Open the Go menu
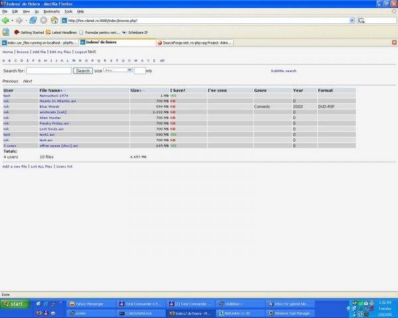Screen dimensions: 398x318 tap(36, 11)
